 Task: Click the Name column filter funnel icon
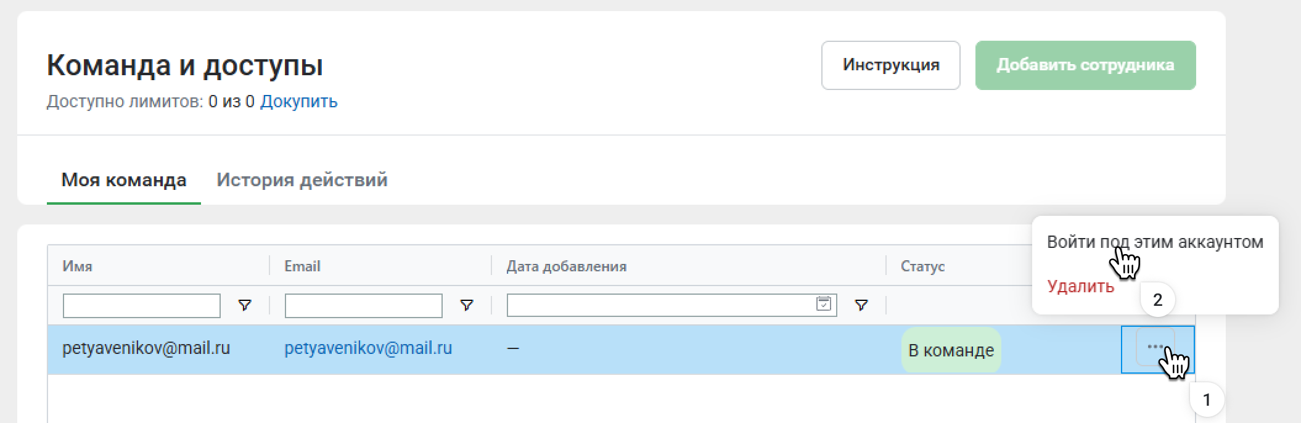click(245, 305)
